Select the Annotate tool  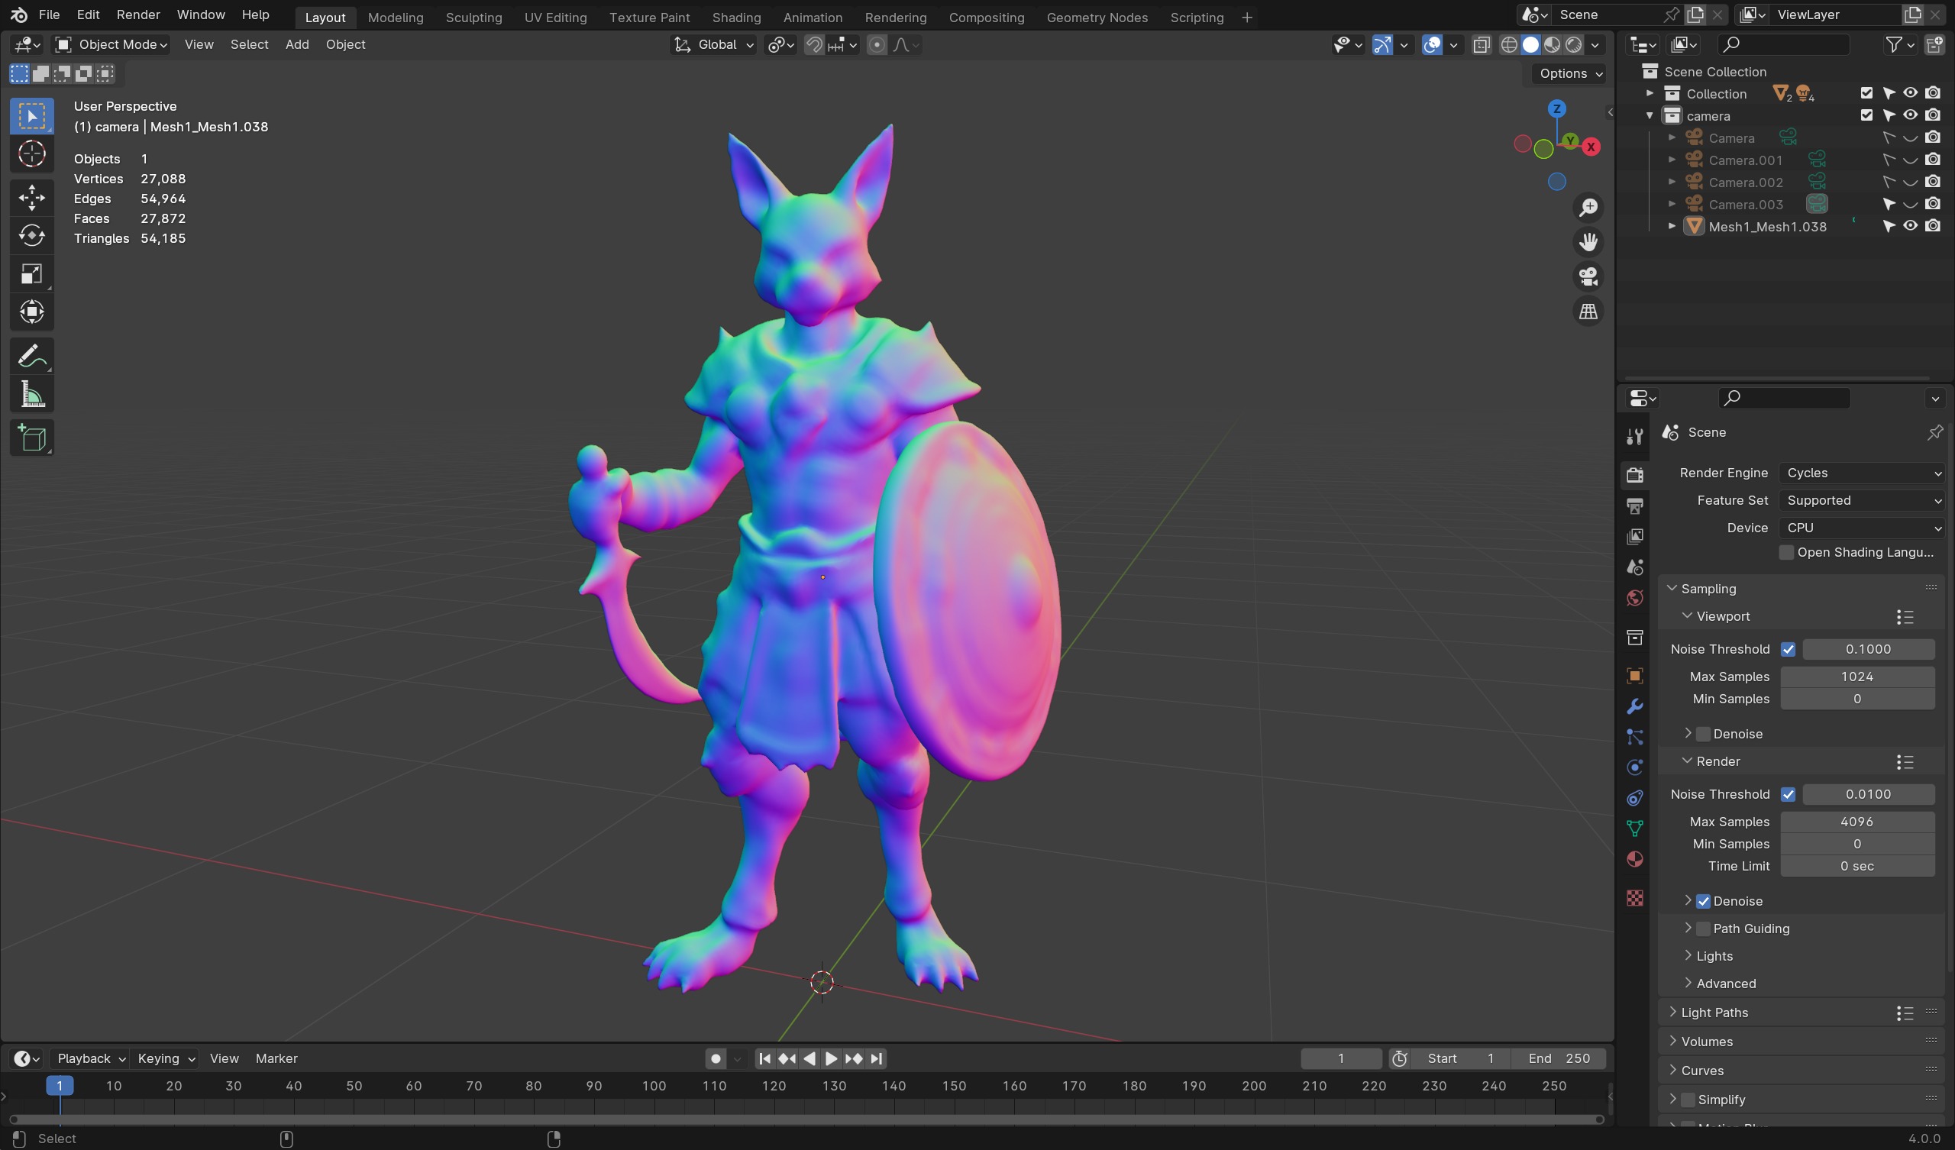pos(32,356)
